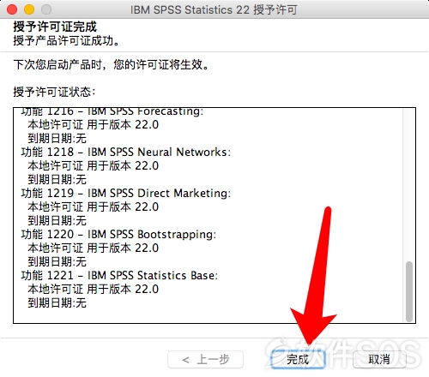Click the window title IBM SPSS Statistics 22
Image resolution: width=429 pixels, height=377 pixels.
point(214,9)
